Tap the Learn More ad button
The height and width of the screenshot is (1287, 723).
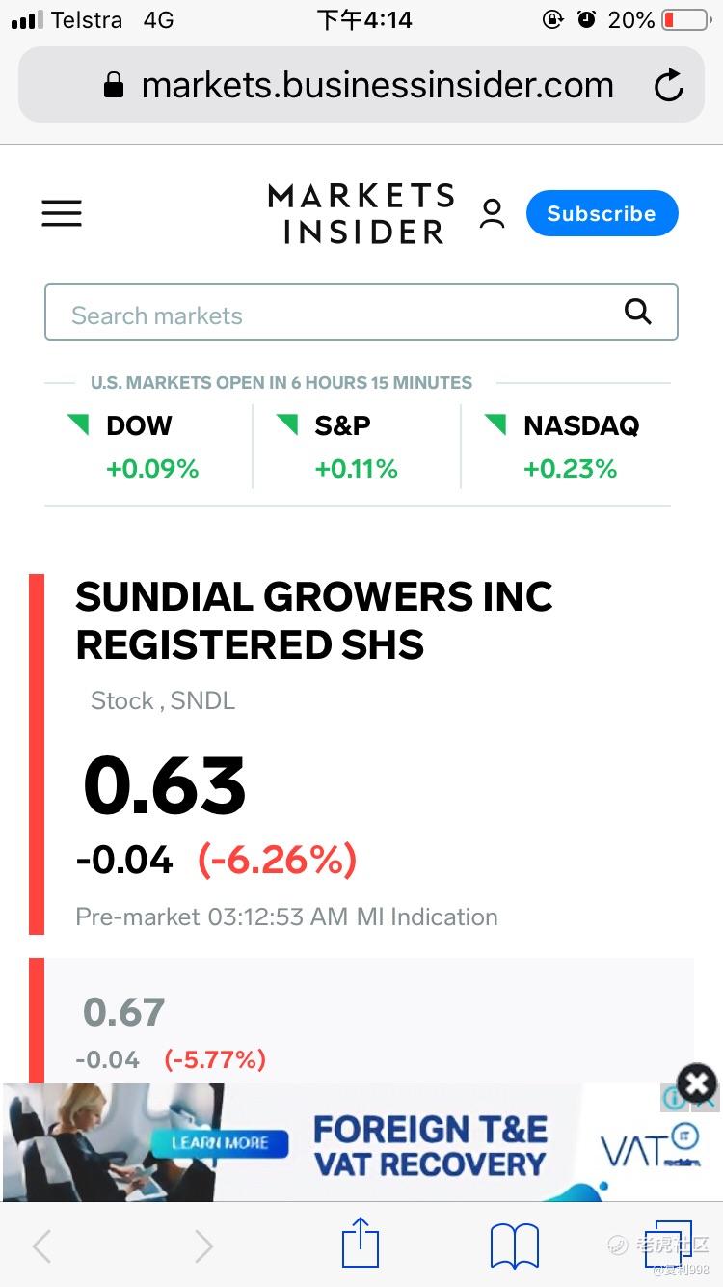point(220,1143)
